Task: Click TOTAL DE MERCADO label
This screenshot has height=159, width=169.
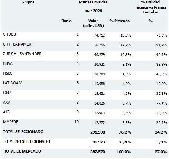Action: click(x=23, y=151)
